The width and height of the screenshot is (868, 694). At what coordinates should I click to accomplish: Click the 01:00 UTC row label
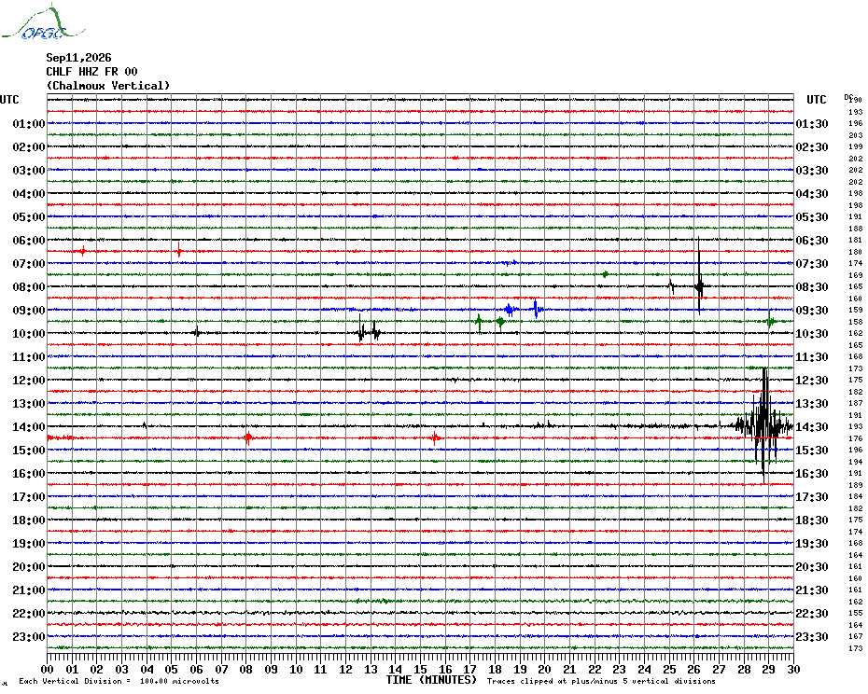(x=29, y=123)
